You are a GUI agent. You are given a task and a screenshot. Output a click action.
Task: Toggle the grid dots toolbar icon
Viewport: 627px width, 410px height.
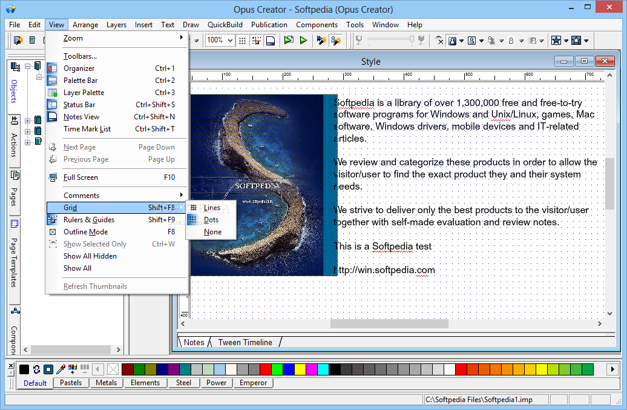coord(242,41)
